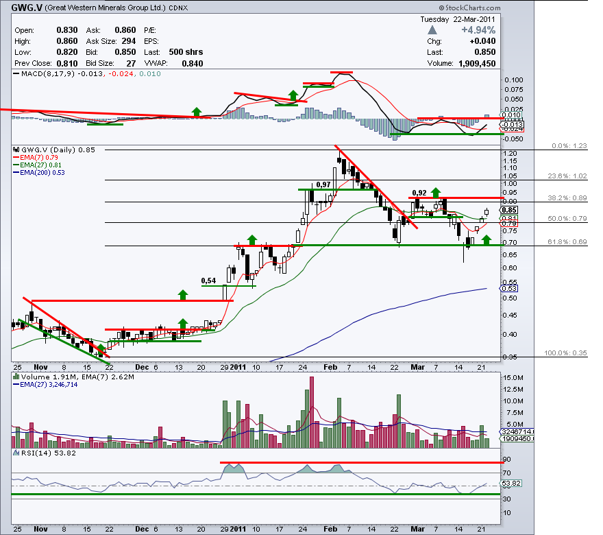Select the daily Volume figure 1,909,450
The image size is (603, 535).
click(x=477, y=64)
